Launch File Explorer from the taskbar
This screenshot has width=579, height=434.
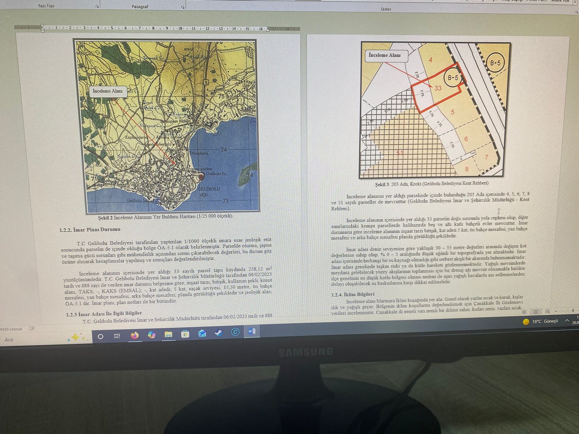point(168,335)
